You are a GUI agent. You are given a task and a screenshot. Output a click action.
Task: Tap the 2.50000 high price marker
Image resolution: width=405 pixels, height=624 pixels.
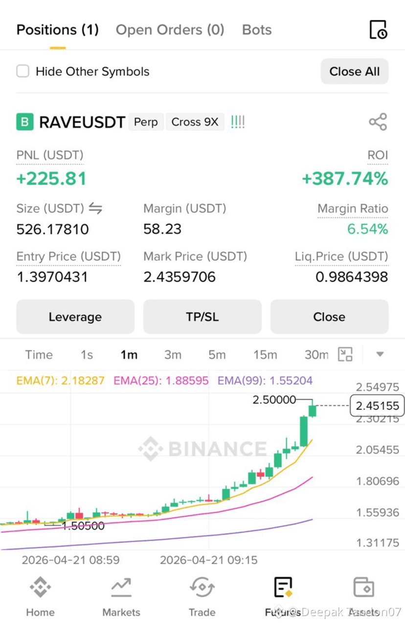274,400
